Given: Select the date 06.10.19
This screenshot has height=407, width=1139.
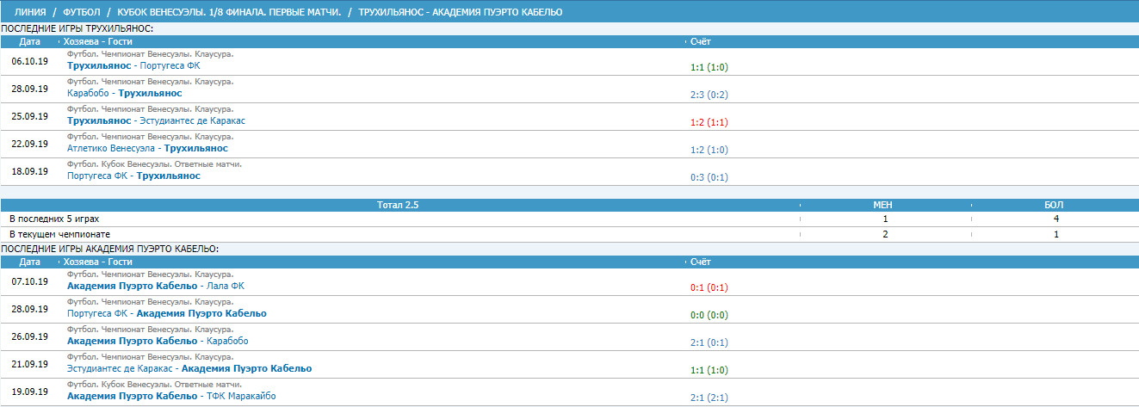Looking at the screenshot, I should pos(29,61).
